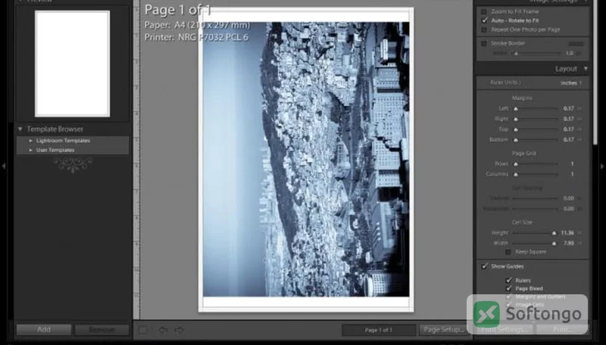Uncheck the Page Bleed guide option

[508, 289]
